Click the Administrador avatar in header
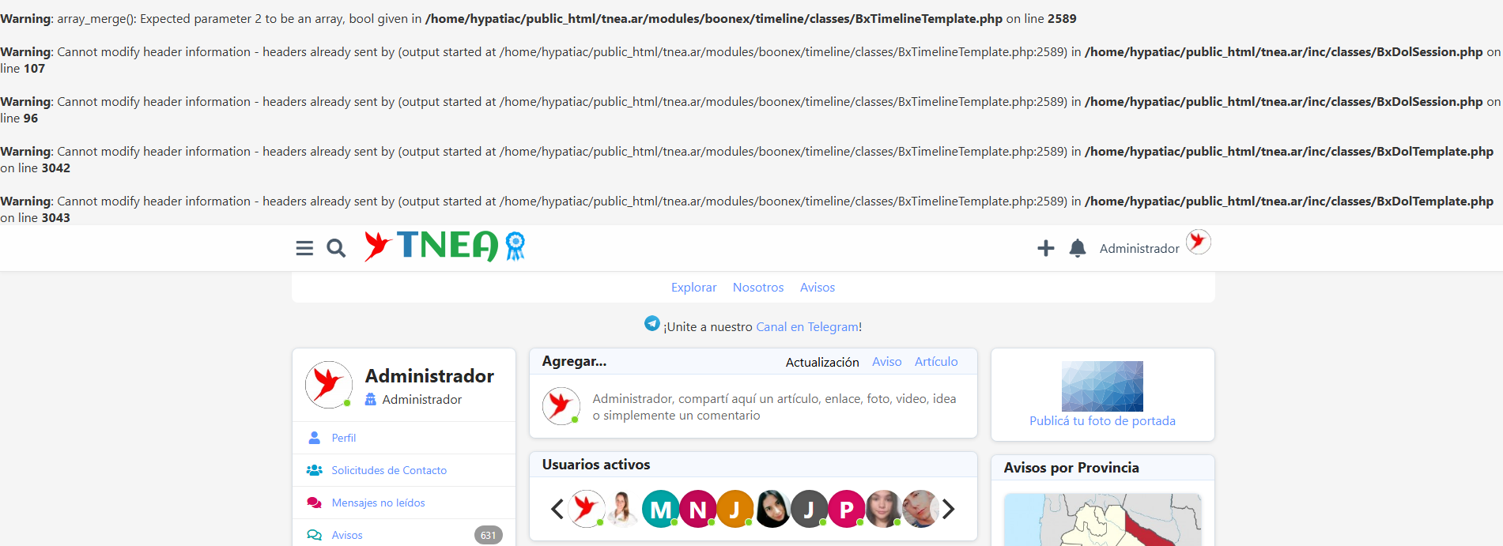The height and width of the screenshot is (546, 1503). pos(1198,242)
